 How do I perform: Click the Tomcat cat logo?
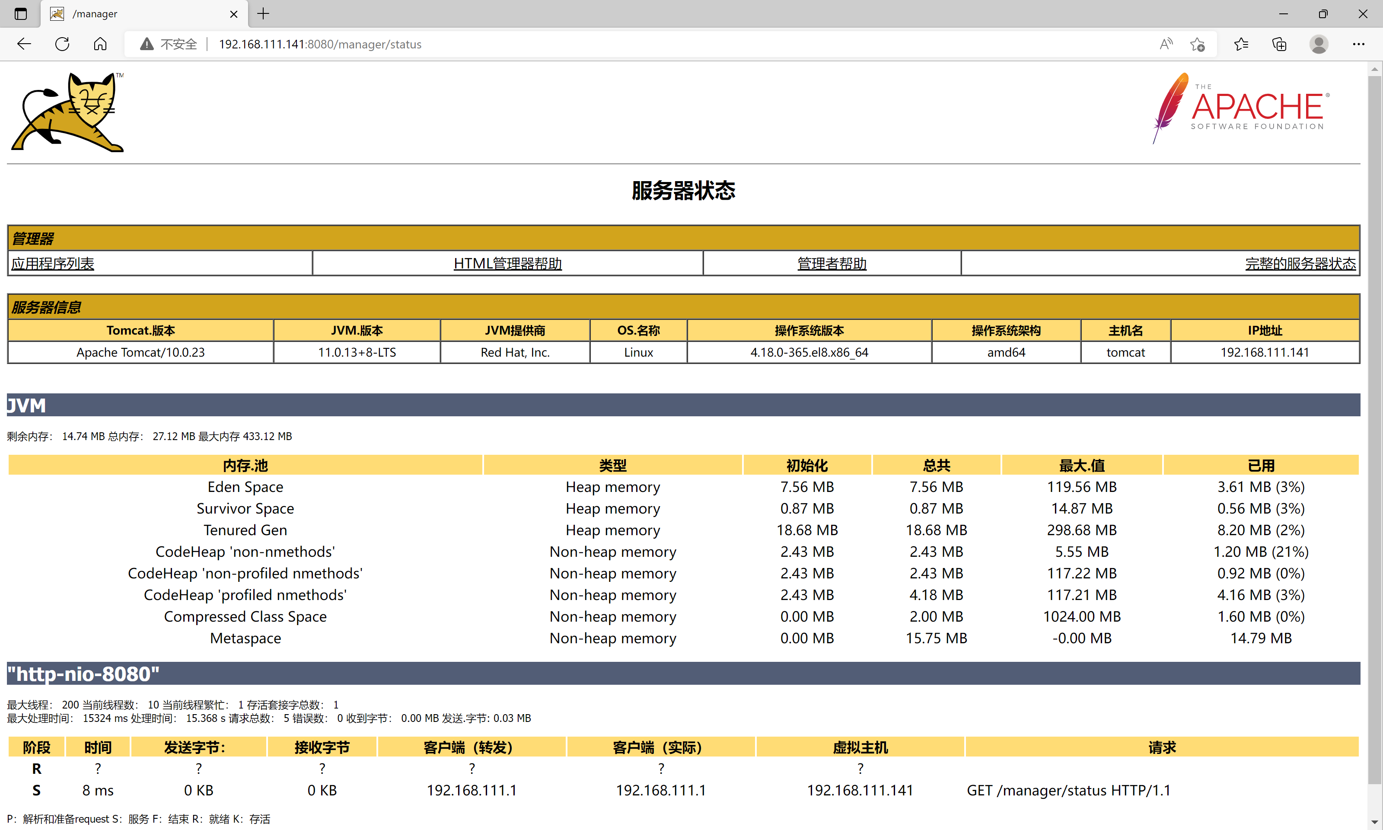68,112
